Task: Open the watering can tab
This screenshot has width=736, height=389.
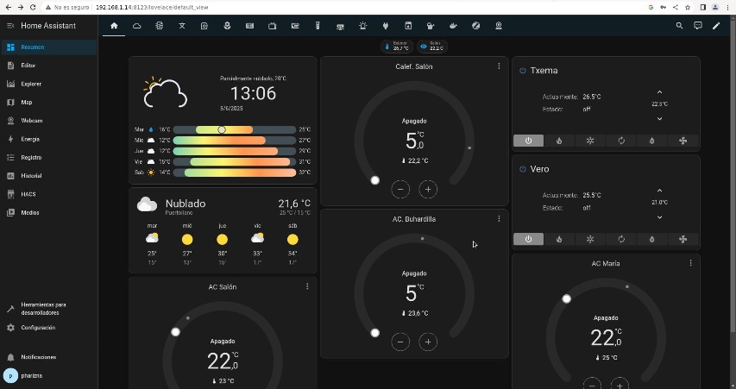Action: click(x=431, y=26)
